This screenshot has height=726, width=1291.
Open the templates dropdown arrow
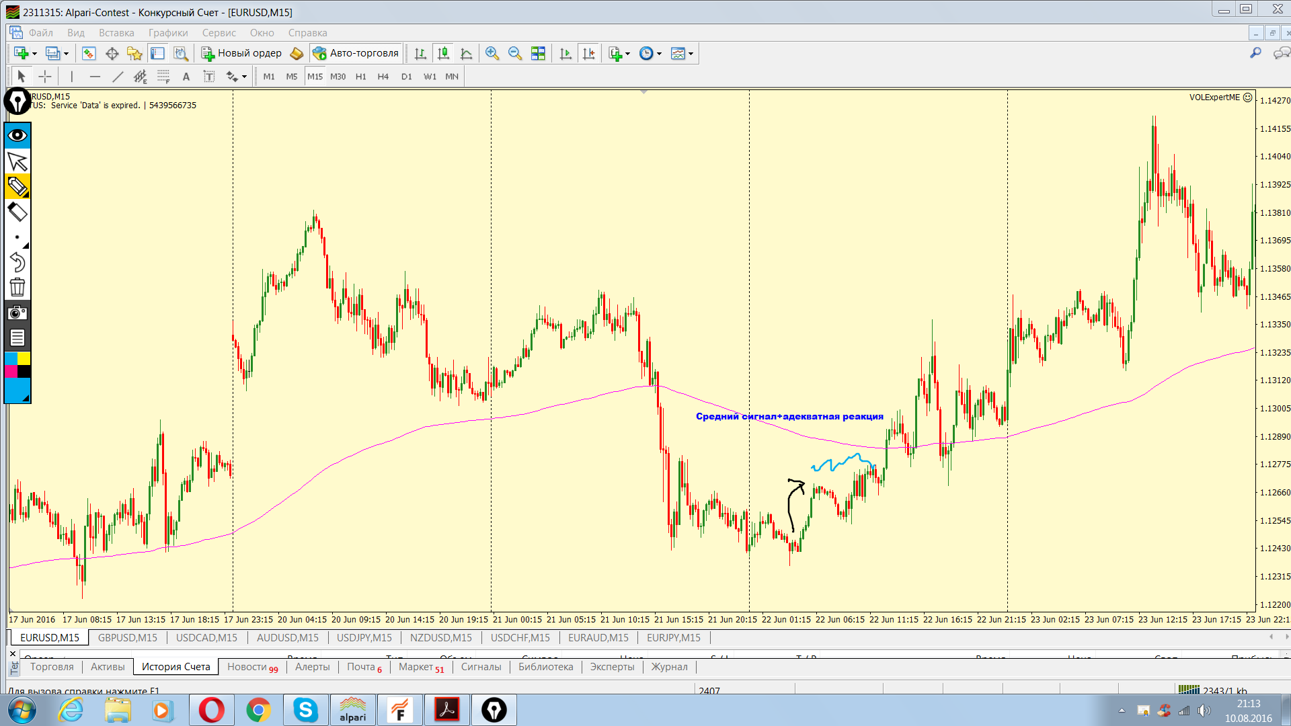[x=691, y=54]
